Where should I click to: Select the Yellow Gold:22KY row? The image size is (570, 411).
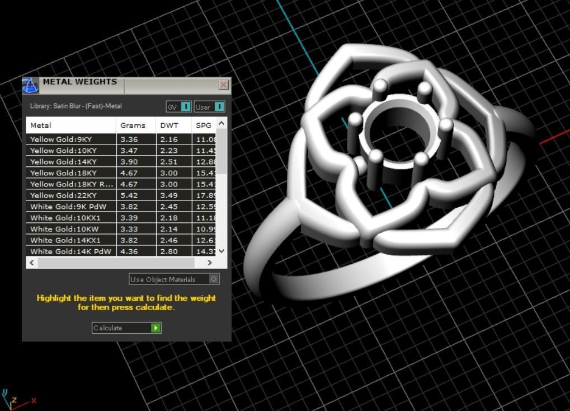[x=121, y=195]
